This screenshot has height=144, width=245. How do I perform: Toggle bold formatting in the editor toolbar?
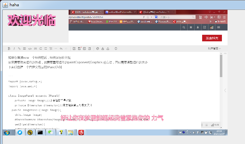[x=9, y=49]
